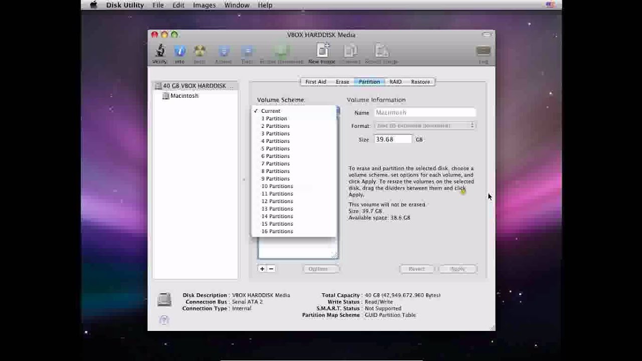Switch to the First Aid tab
The image size is (642, 361).
[x=315, y=82]
